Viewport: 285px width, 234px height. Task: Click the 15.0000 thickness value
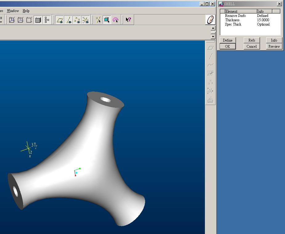click(263, 20)
